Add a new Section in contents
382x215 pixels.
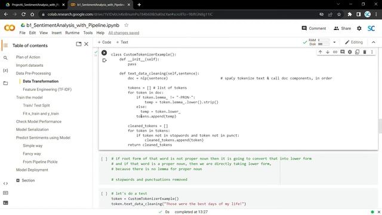tap(25, 180)
